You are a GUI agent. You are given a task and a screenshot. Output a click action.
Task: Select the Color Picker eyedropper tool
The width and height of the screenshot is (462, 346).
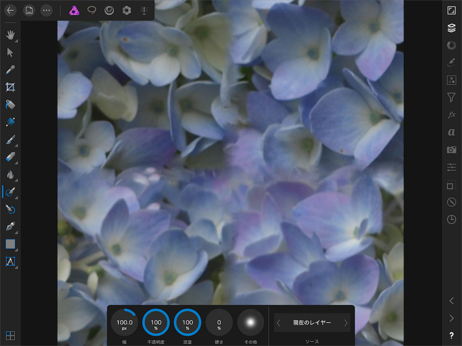pos(10,70)
